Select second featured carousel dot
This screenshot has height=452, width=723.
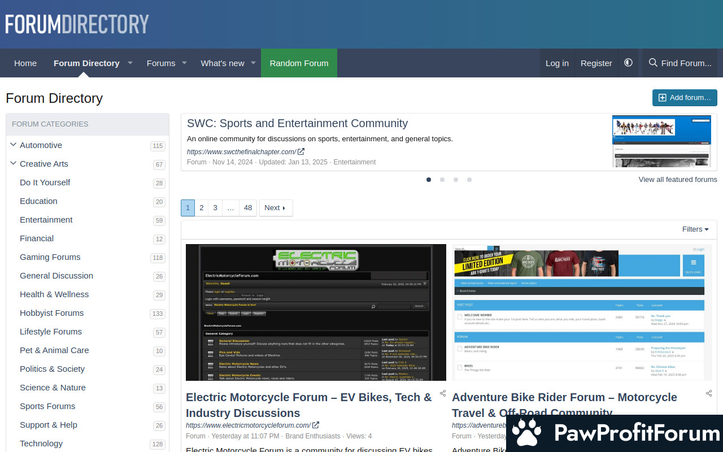(x=442, y=180)
